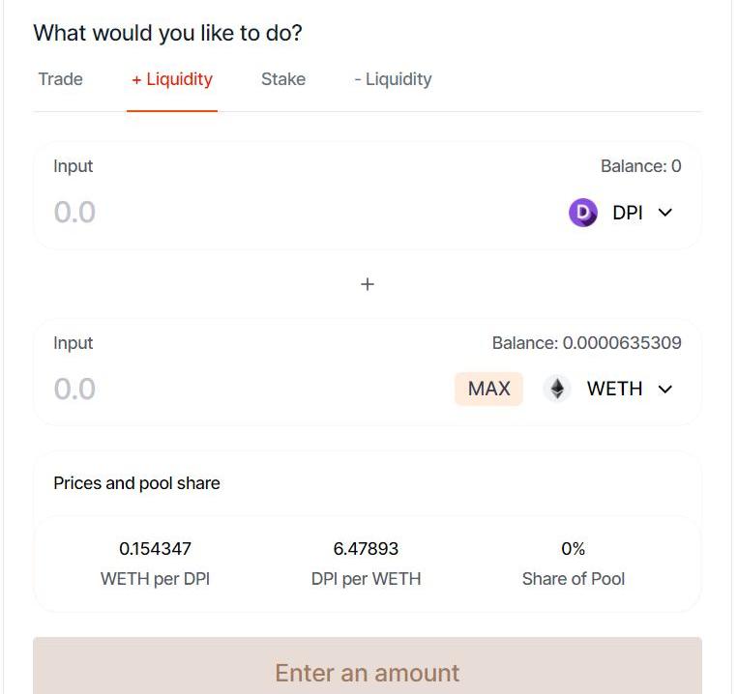Open the Stake tab

tap(283, 79)
